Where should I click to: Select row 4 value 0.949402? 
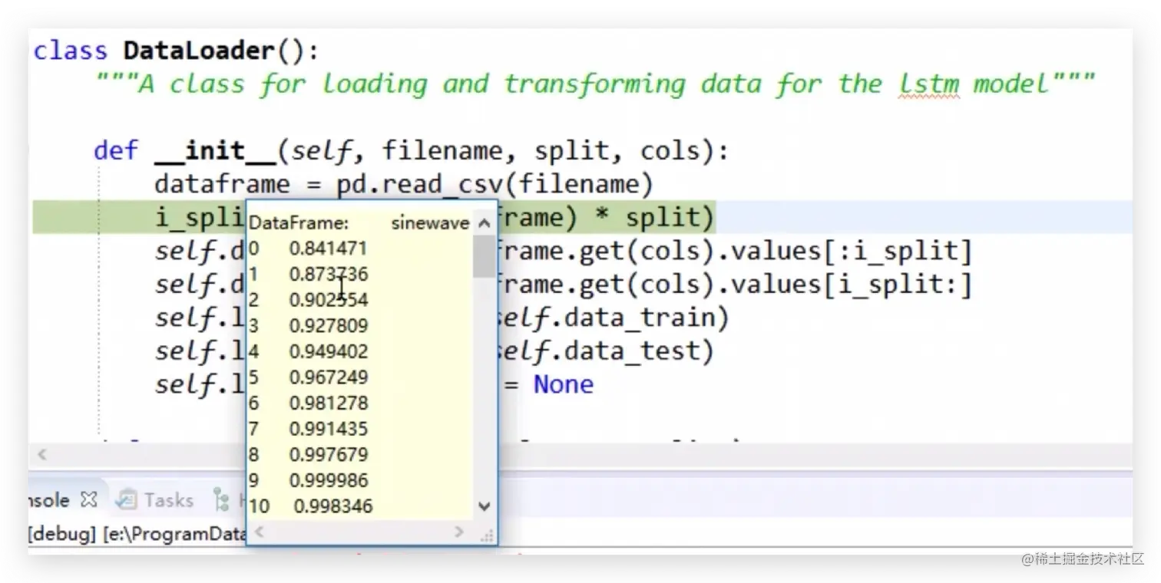[328, 351]
